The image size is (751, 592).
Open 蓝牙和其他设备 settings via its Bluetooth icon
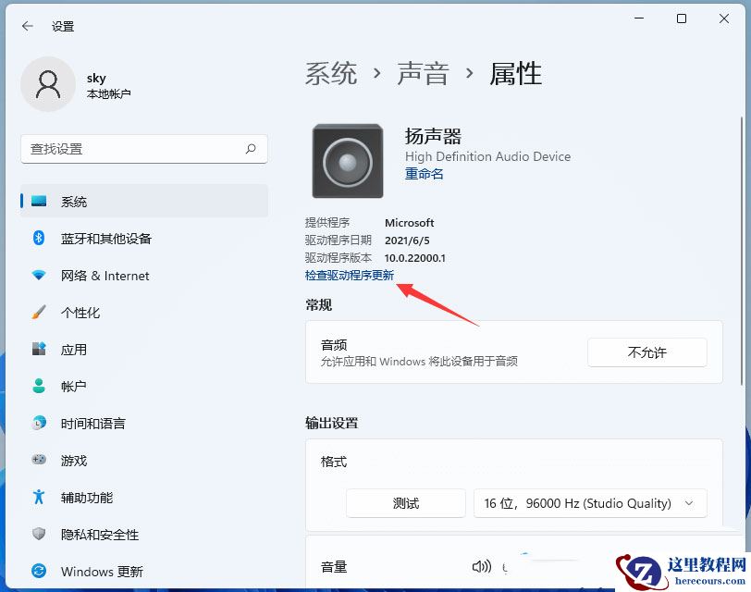click(x=37, y=239)
